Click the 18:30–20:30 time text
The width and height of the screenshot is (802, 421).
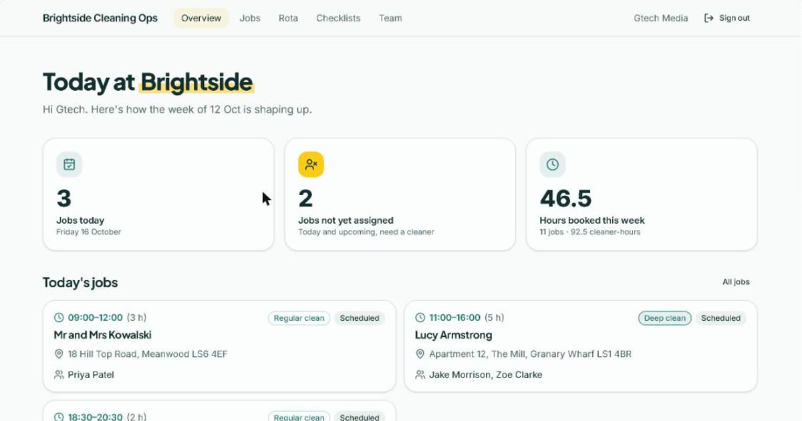(96, 417)
